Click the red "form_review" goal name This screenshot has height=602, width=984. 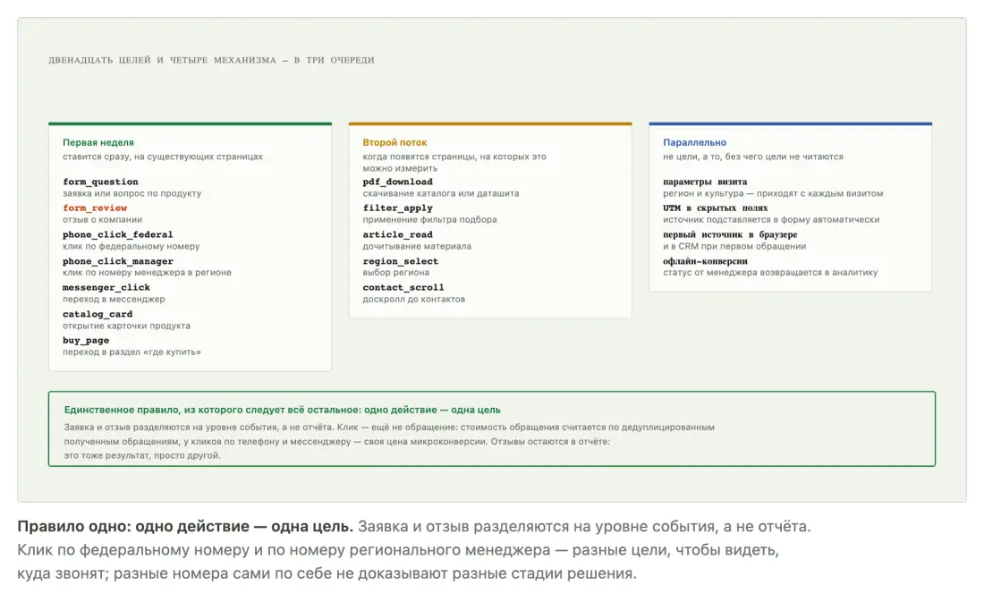[x=95, y=208]
